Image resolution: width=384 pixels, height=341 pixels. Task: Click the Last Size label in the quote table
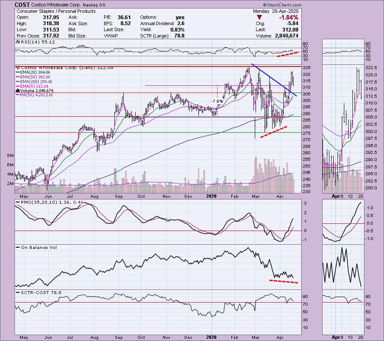tap(113, 29)
